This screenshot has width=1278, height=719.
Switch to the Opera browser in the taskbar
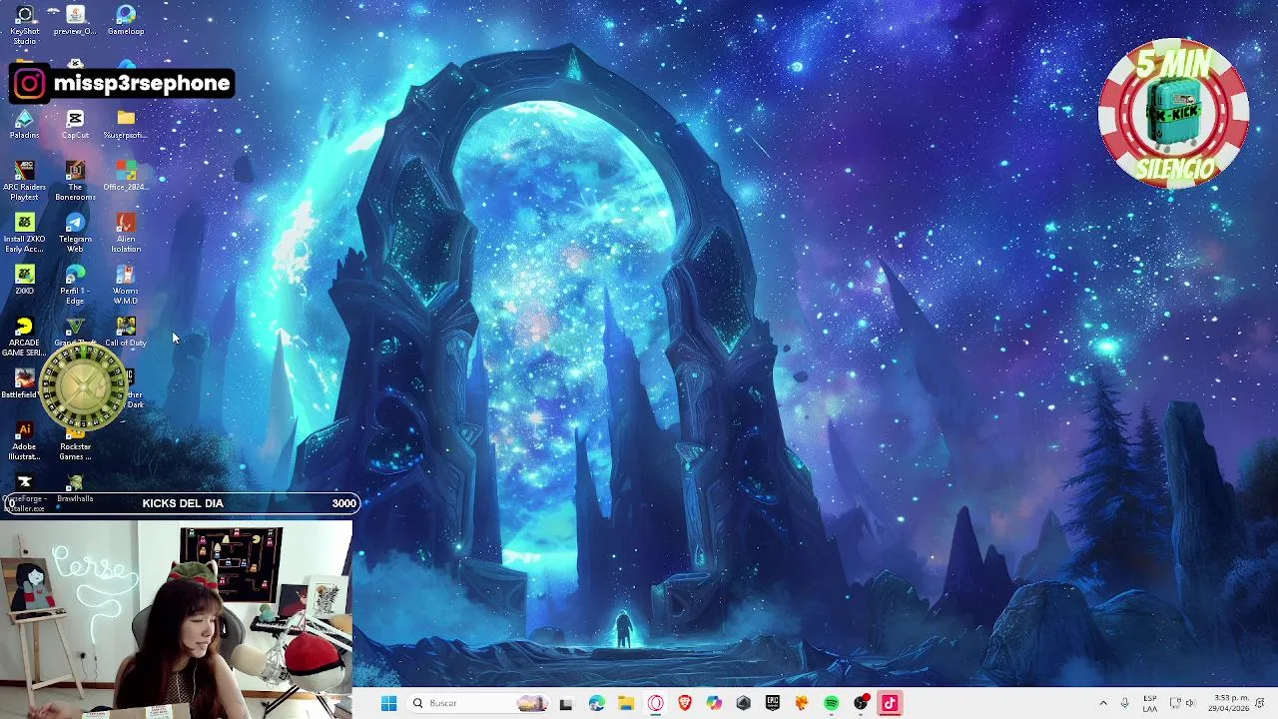click(655, 703)
